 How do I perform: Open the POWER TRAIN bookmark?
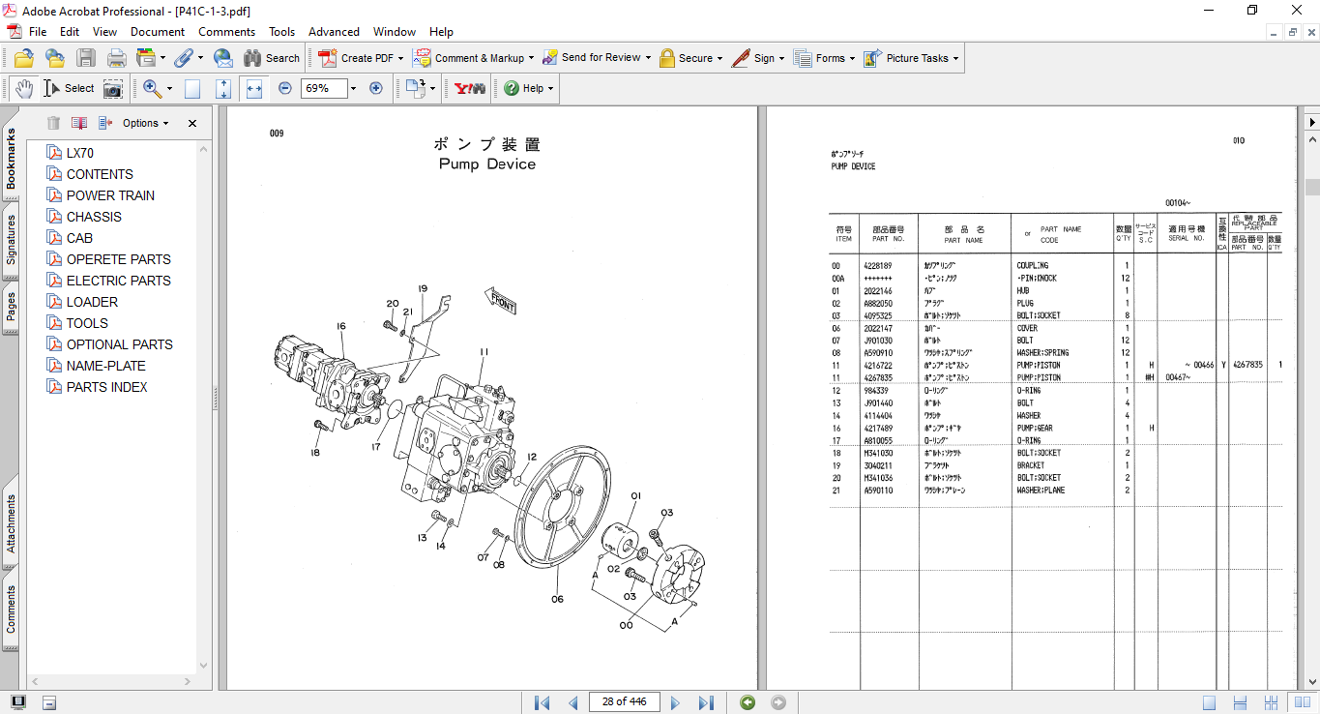110,195
